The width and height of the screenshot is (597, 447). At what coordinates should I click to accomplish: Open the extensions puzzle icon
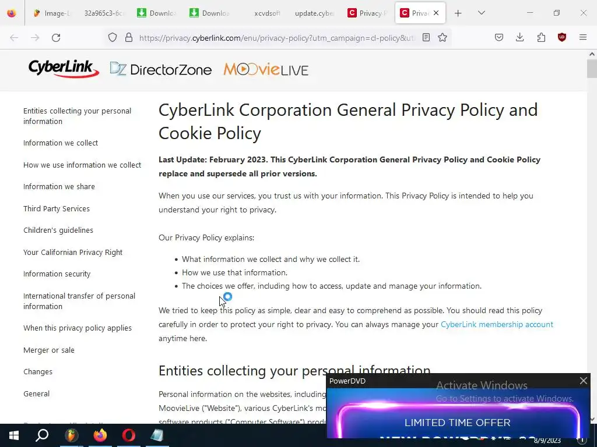coord(541,38)
